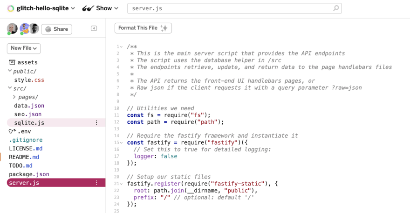Click the "fastify-static" string in code

(x=238, y=184)
